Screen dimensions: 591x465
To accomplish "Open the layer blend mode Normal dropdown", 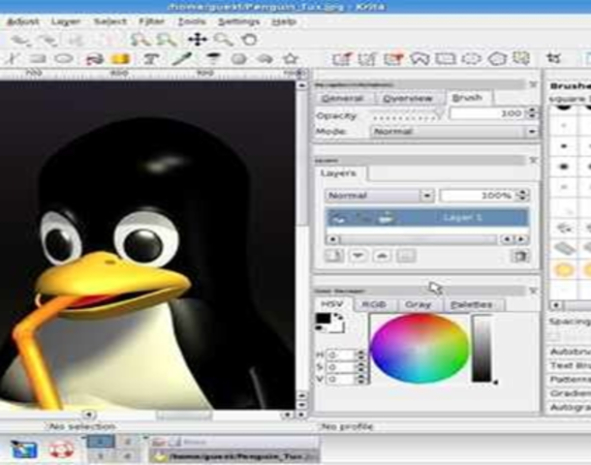I will (380, 196).
